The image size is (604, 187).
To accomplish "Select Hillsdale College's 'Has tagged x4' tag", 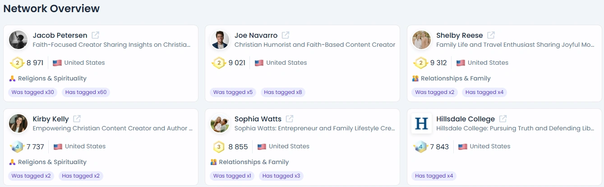I will [434, 176].
